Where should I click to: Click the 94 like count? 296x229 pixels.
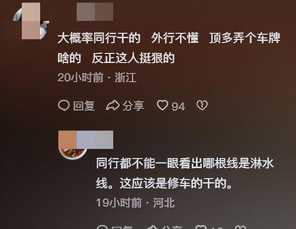tap(178, 106)
